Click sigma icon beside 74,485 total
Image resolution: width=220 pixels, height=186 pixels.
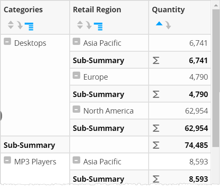(x=156, y=145)
